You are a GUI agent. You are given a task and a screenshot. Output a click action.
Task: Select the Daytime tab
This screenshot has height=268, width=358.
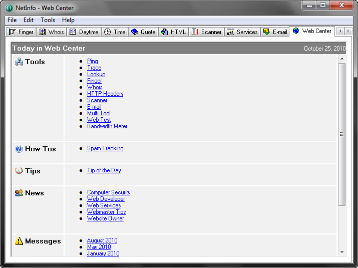(84, 32)
